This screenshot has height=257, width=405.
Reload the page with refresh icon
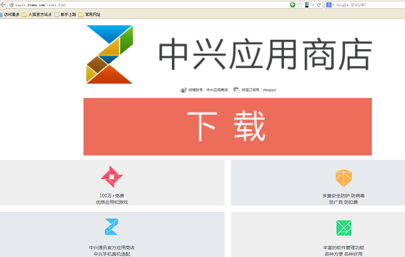pyautogui.click(x=319, y=5)
